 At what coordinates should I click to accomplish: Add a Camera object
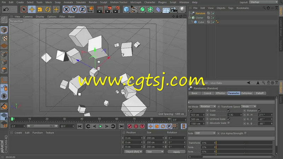[174, 10]
